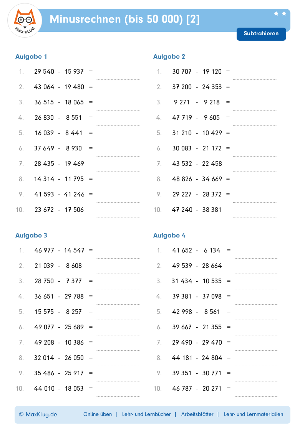Follow the Lehr- und Lernbücher link
The height and width of the screenshot is (429, 305).
[146, 414]
